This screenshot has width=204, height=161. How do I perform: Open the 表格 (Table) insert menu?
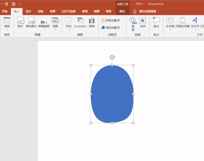pyautogui.click(x=7, y=23)
